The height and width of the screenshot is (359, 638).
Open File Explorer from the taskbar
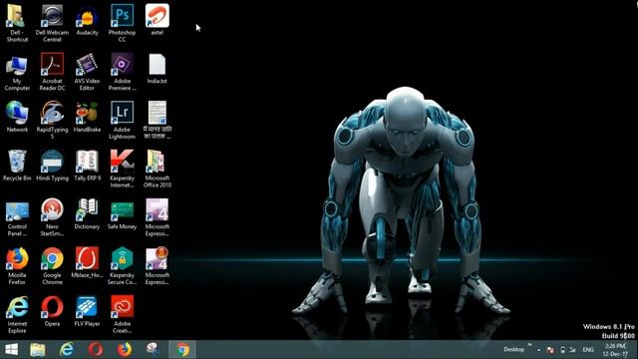(37, 350)
